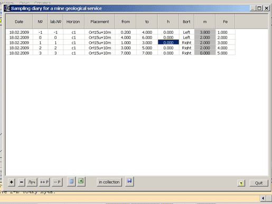This screenshot has width=272, height=204.
Task: Click the Date column header
Action: pos(19,22)
